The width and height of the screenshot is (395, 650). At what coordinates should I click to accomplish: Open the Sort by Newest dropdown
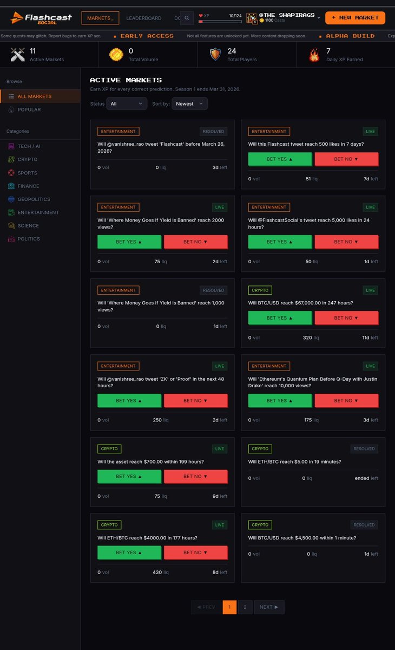pyautogui.click(x=189, y=103)
